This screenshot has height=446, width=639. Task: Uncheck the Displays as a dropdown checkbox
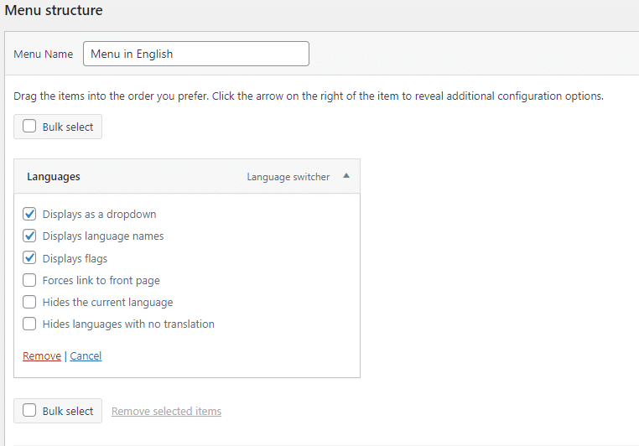point(29,214)
